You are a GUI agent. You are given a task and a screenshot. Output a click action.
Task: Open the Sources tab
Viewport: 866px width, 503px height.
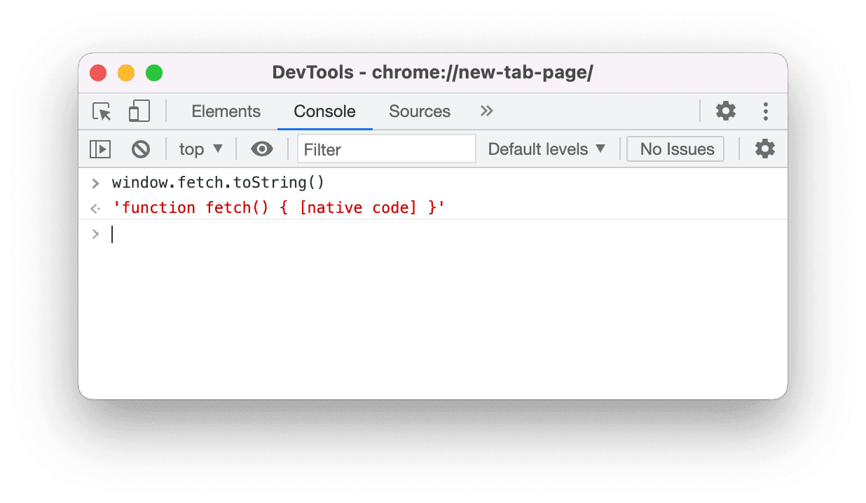click(x=420, y=111)
